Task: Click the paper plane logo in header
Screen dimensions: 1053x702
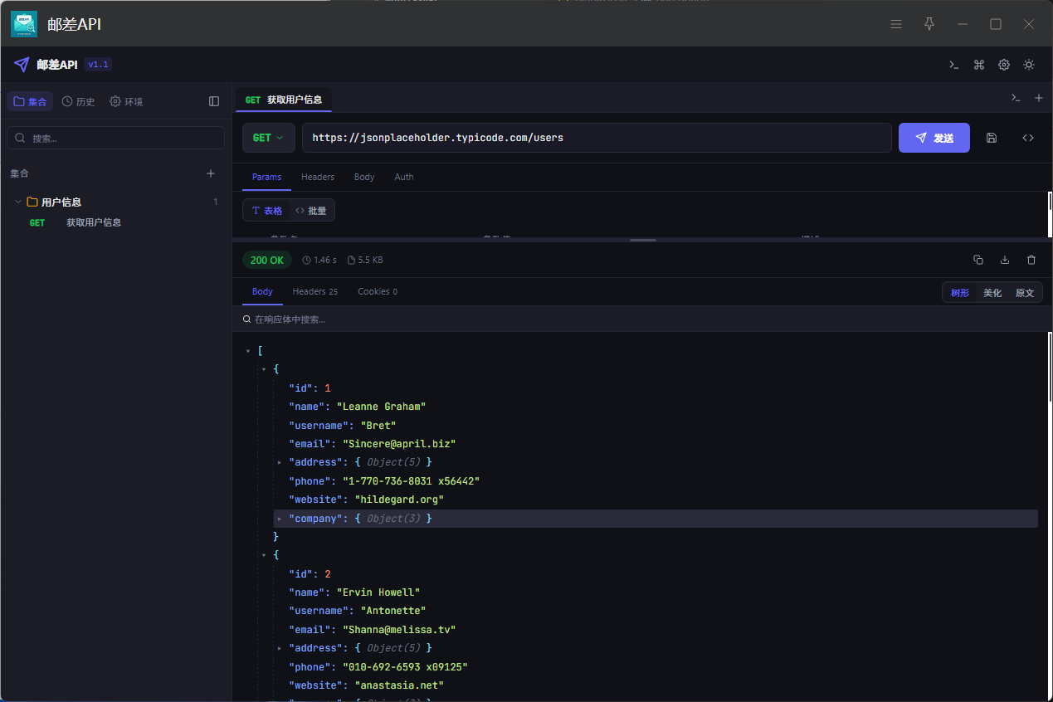Action: pyautogui.click(x=22, y=65)
